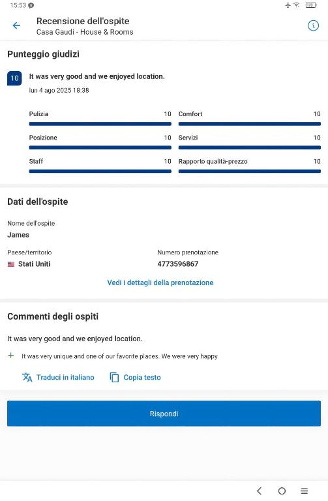Viewport: 328px width, 501px height.
Task: Click the translate language icon
Action: [27, 377]
